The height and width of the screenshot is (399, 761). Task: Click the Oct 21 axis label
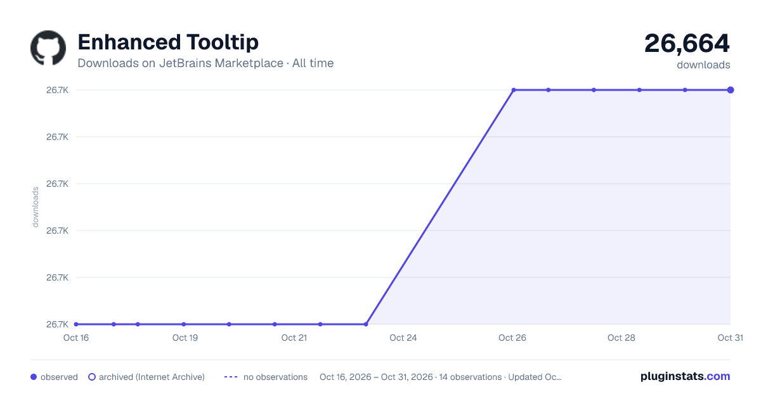click(x=294, y=338)
